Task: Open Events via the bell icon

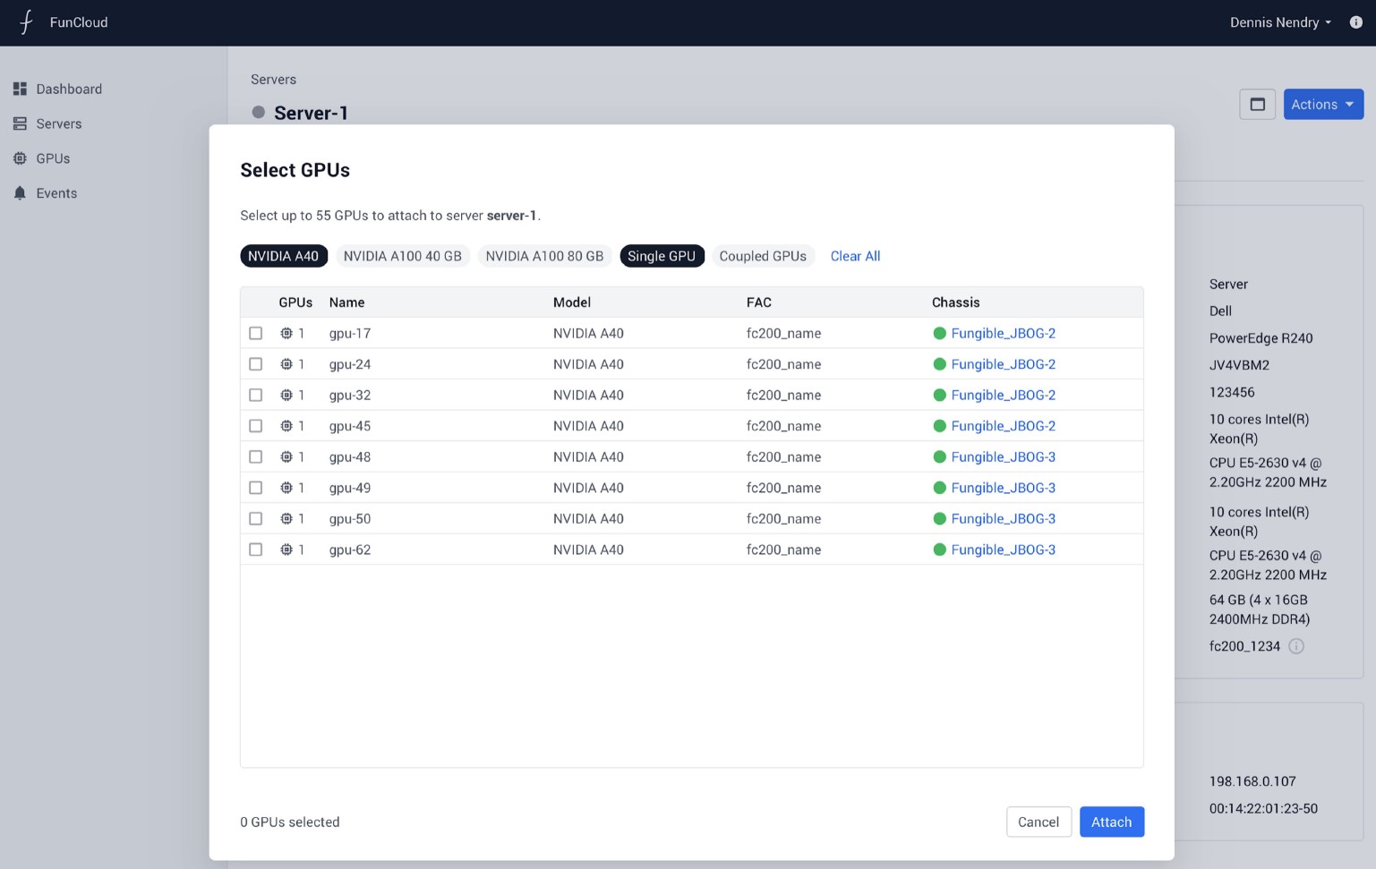Action: (20, 193)
